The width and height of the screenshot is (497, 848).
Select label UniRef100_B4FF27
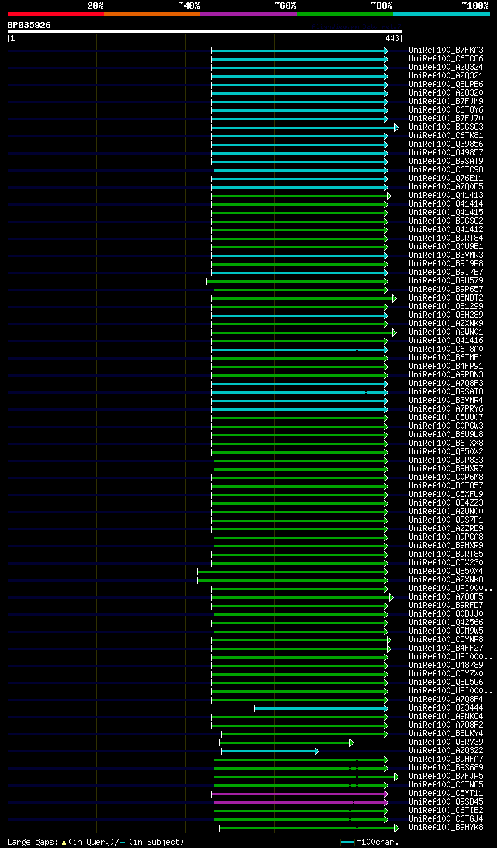point(447,648)
